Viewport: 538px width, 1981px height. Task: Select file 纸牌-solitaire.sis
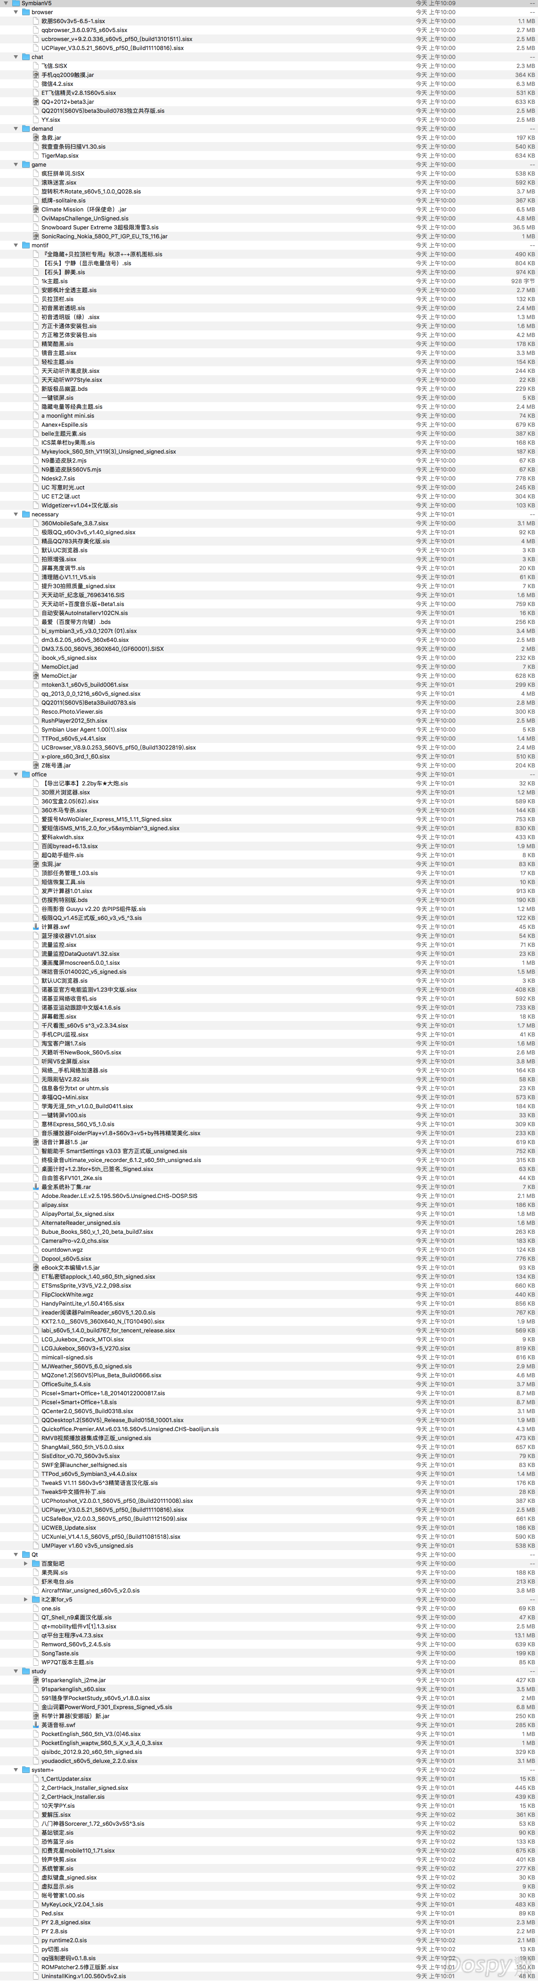click(64, 201)
